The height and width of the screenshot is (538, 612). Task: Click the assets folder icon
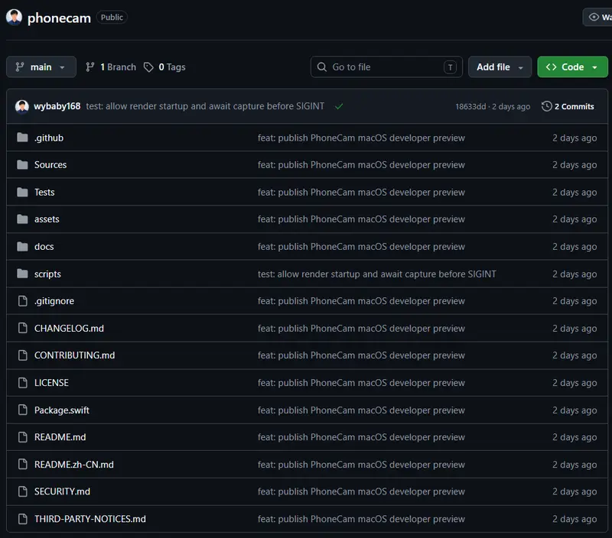tap(23, 219)
